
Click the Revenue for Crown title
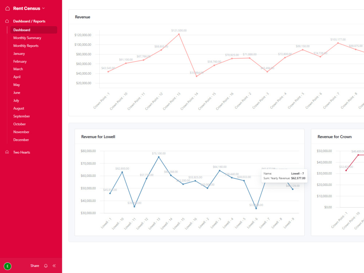(335, 137)
